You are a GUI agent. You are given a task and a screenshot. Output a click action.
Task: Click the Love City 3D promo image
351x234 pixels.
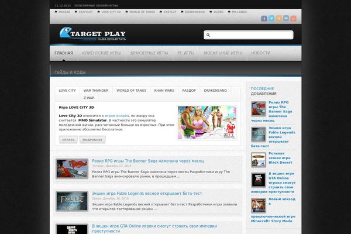[207, 123]
